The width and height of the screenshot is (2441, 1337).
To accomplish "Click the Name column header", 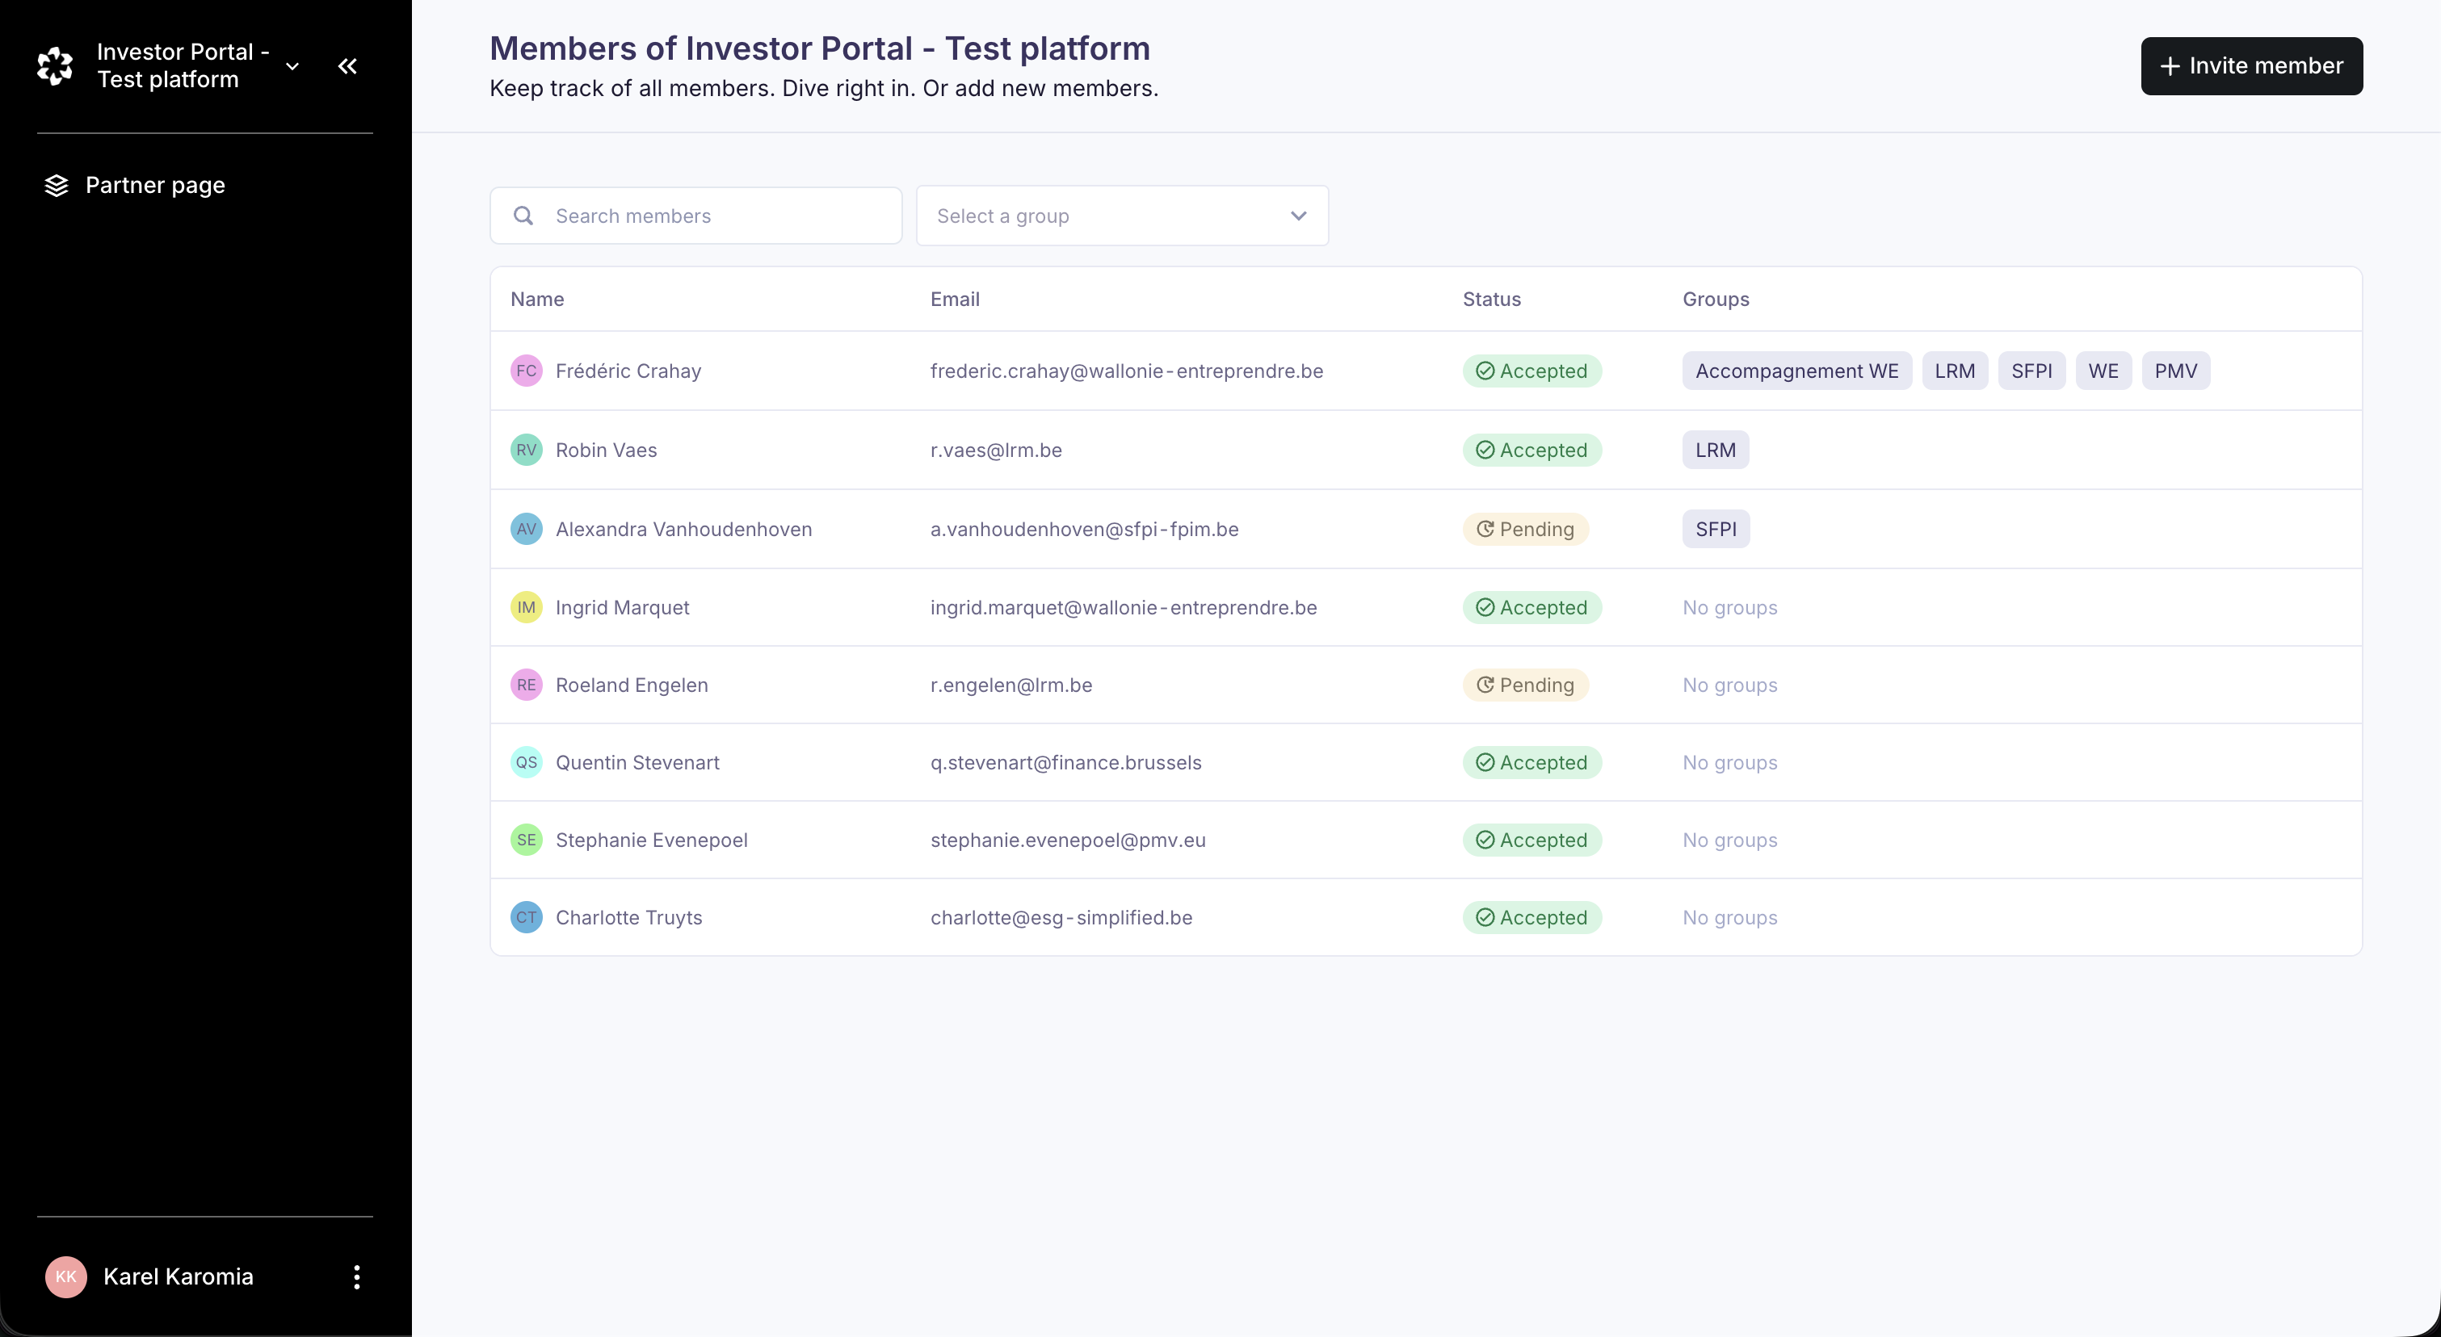I will [x=536, y=298].
